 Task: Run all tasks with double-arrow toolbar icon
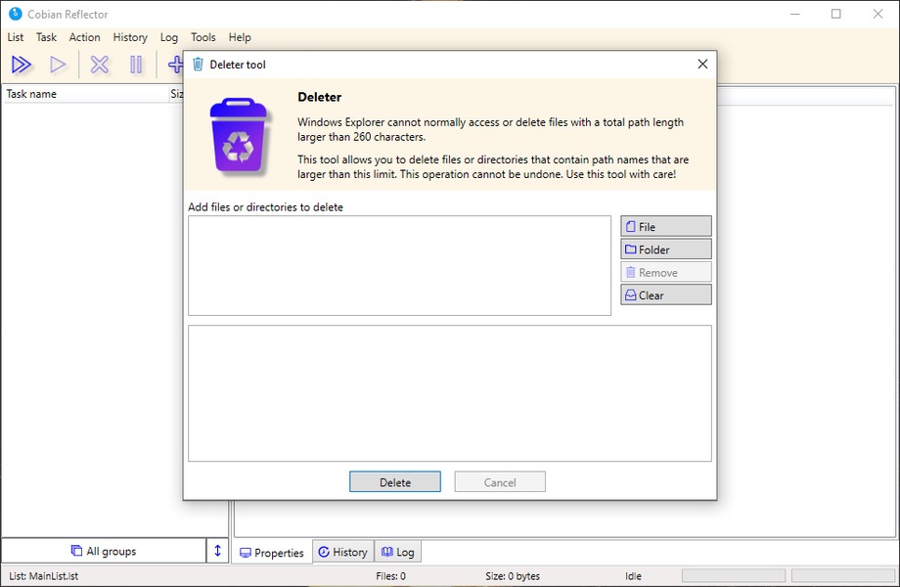click(22, 65)
